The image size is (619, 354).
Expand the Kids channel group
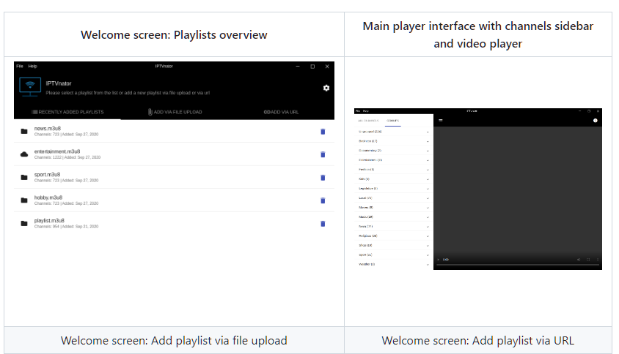pos(428,179)
